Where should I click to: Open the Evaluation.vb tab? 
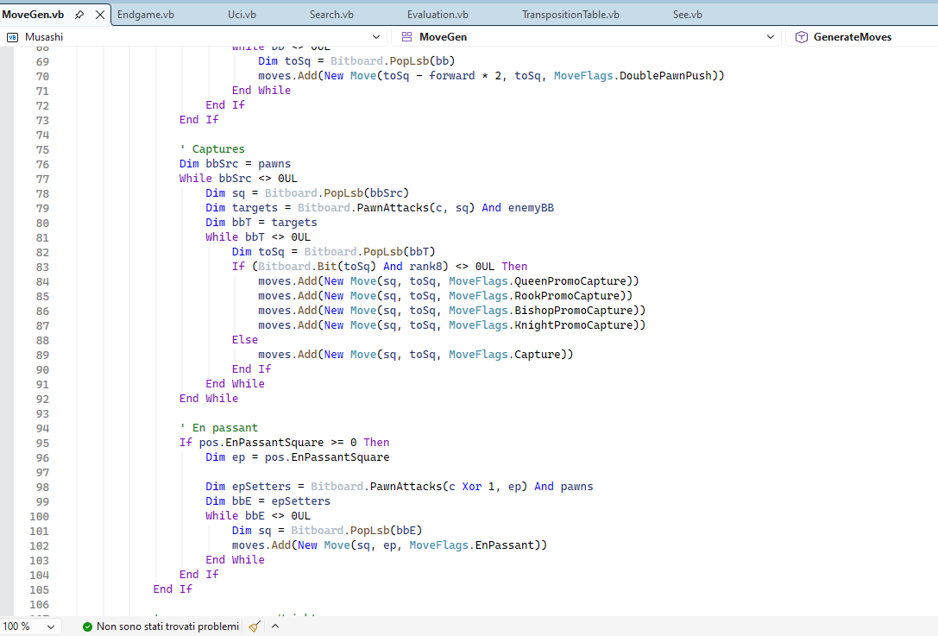[x=438, y=15]
